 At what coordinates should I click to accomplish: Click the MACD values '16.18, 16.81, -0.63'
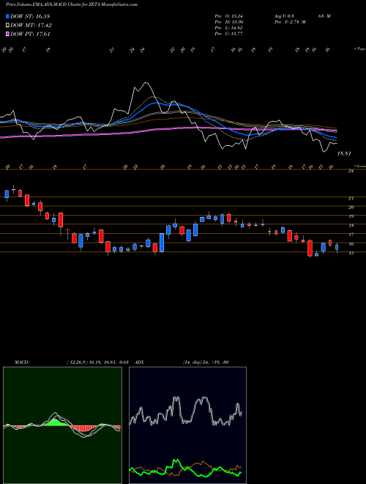pos(109,362)
